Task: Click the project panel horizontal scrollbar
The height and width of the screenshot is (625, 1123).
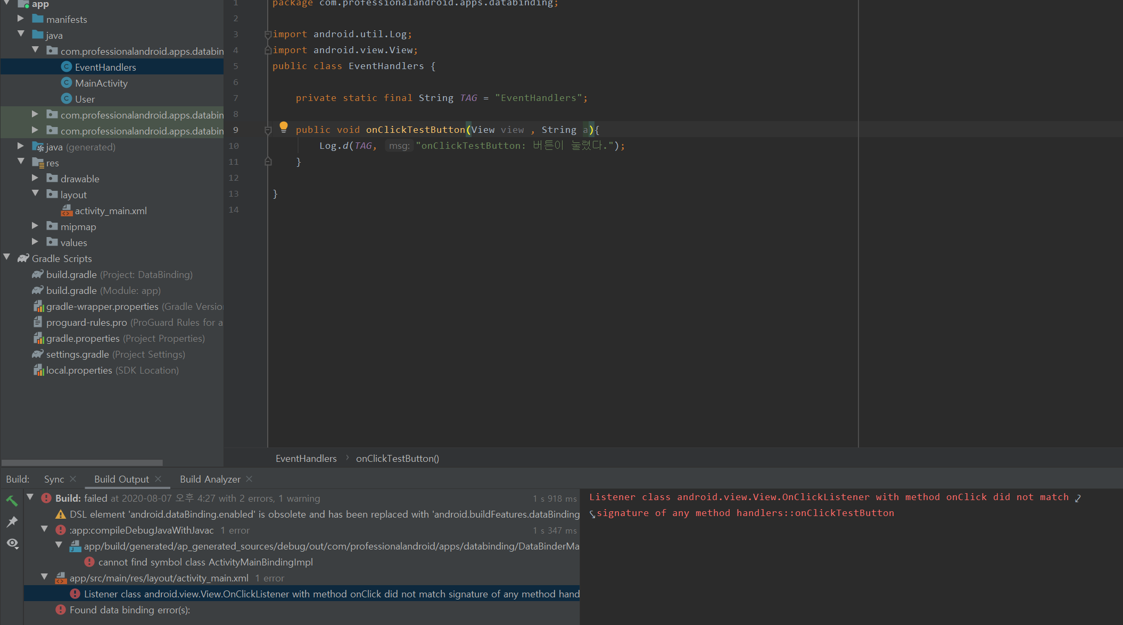Action: 82,463
